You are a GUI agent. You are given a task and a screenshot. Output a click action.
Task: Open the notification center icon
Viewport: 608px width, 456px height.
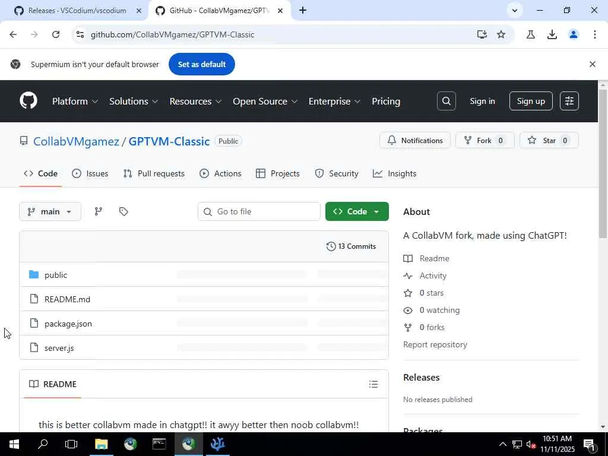tap(590, 444)
